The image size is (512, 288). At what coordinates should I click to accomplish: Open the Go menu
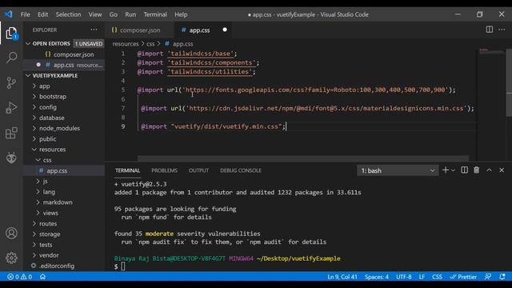(114, 14)
